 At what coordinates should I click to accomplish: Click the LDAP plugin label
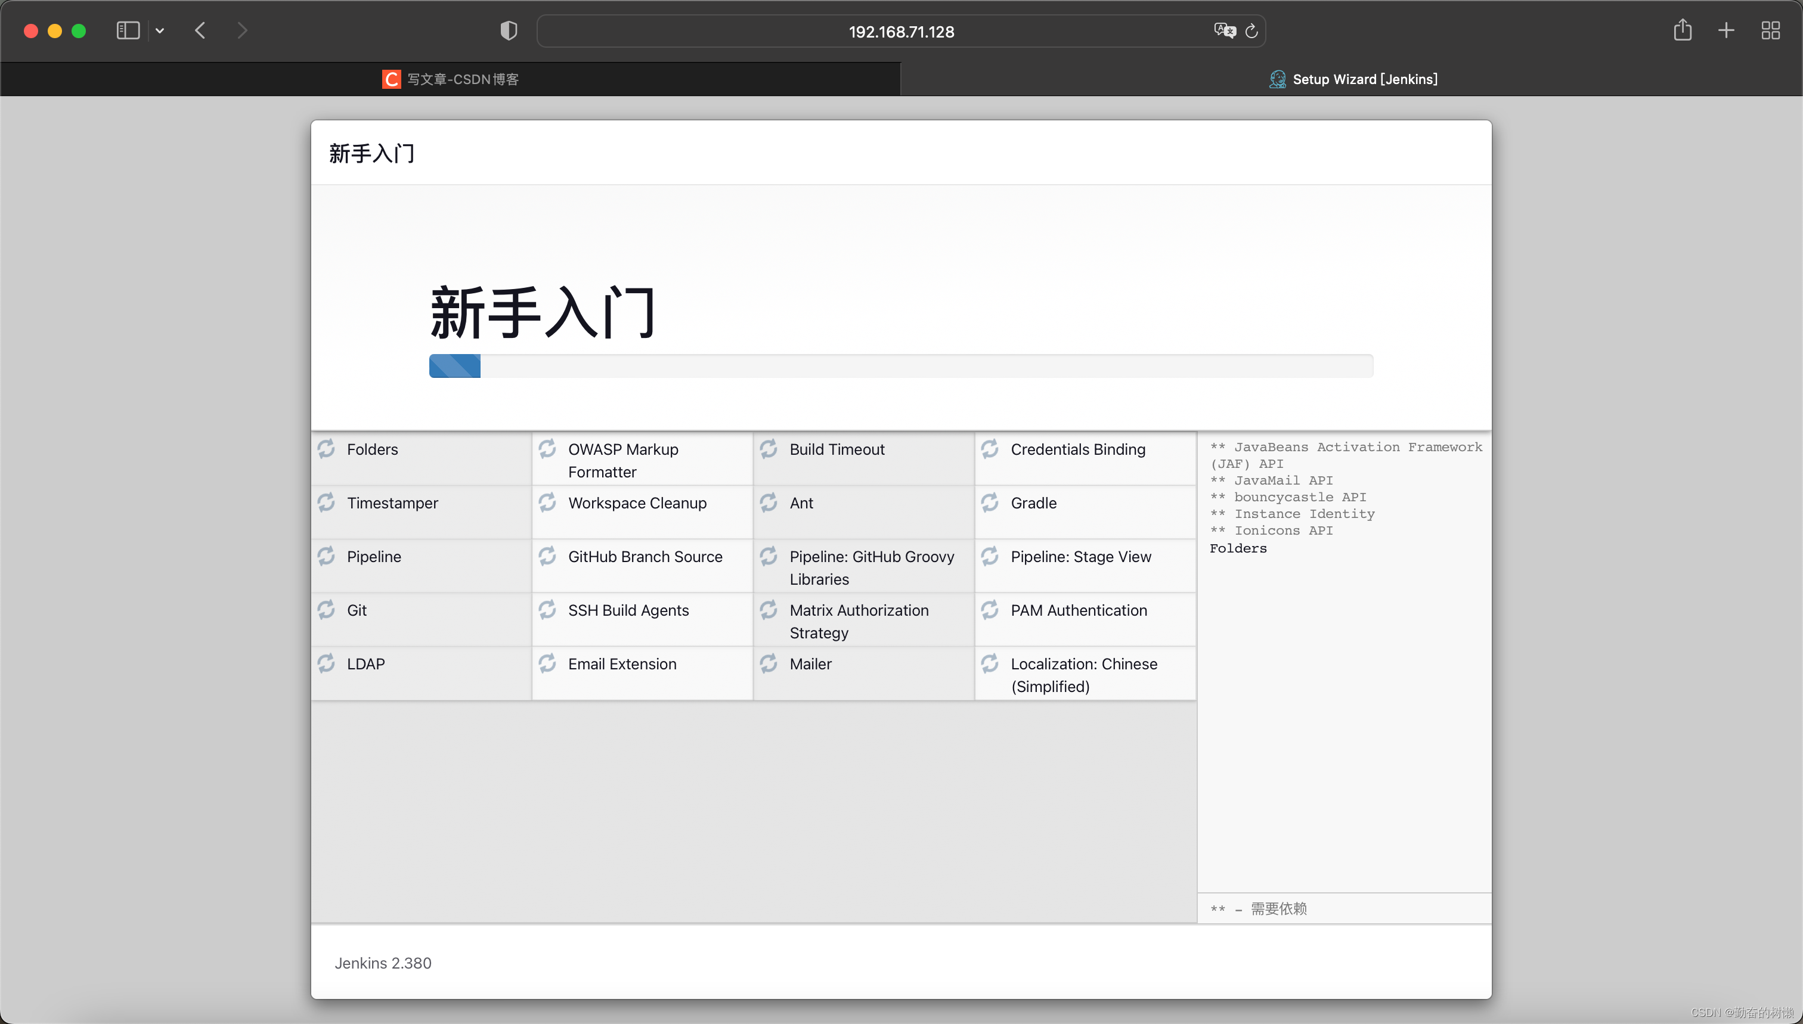coord(366,664)
